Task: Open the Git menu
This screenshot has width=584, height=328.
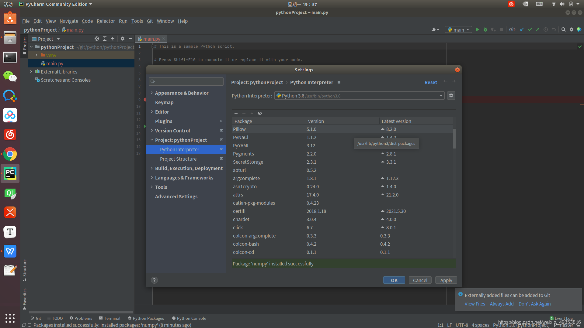Action: click(x=150, y=21)
